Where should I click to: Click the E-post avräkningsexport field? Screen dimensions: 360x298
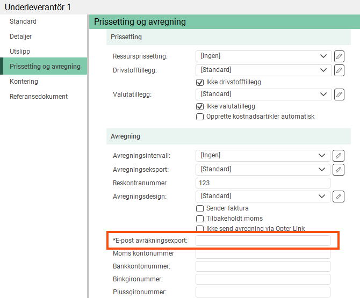263,241
